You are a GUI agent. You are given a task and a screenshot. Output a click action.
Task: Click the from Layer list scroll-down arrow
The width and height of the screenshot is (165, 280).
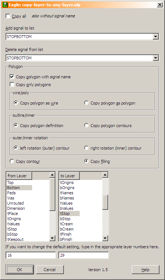(52, 238)
